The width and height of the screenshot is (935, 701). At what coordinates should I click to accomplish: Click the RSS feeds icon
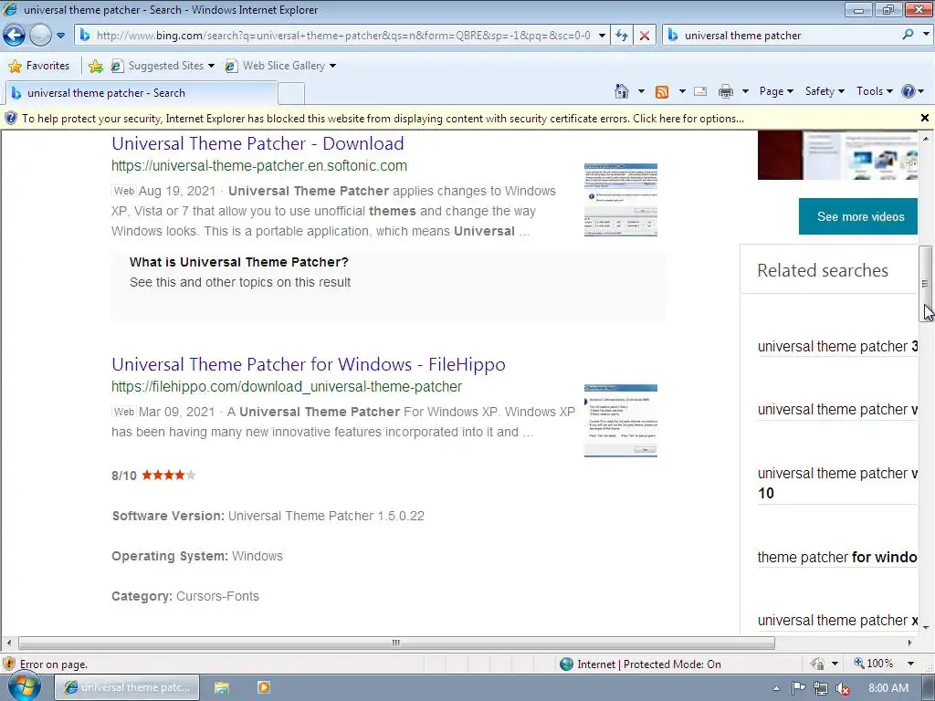[x=662, y=91]
